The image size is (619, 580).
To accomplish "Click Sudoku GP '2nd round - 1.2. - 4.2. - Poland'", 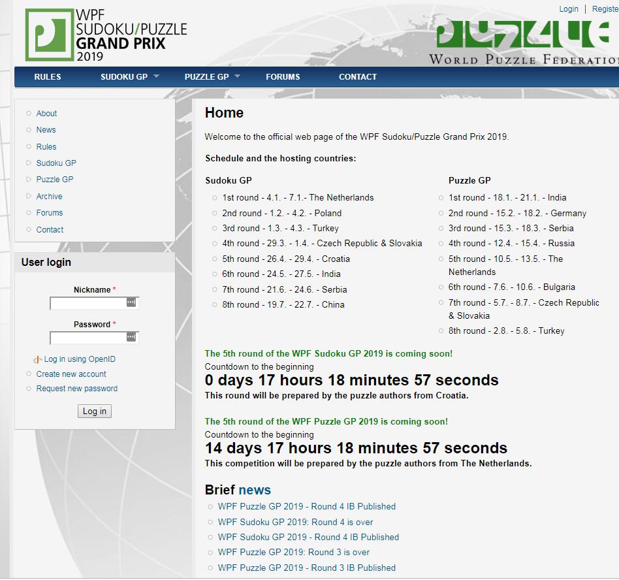I will (x=281, y=213).
